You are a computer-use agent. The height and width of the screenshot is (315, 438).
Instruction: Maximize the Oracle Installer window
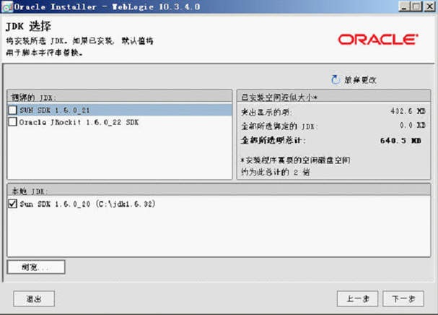click(417, 7)
